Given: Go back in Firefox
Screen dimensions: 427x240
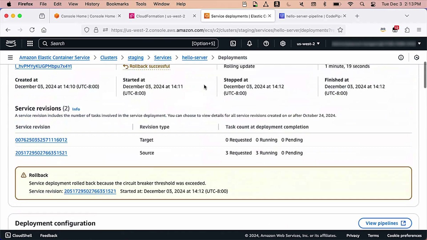Looking at the screenshot, I should tap(8, 30).
